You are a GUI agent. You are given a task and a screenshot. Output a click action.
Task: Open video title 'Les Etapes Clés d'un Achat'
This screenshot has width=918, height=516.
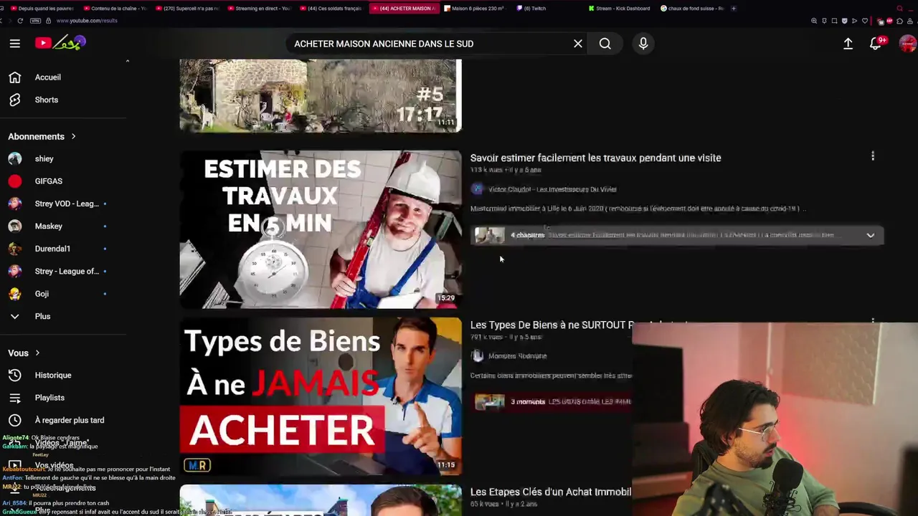pyautogui.click(x=551, y=492)
